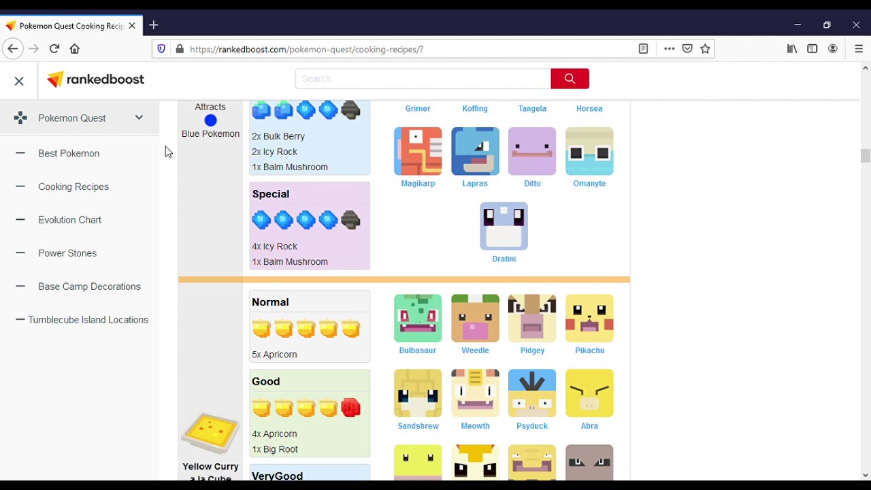The height and width of the screenshot is (490, 871).
Task: Bookmark this page with star icon
Action: coord(706,49)
